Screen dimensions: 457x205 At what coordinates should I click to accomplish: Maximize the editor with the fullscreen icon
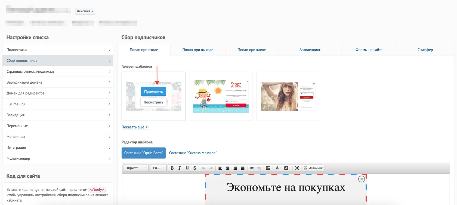coord(297,168)
